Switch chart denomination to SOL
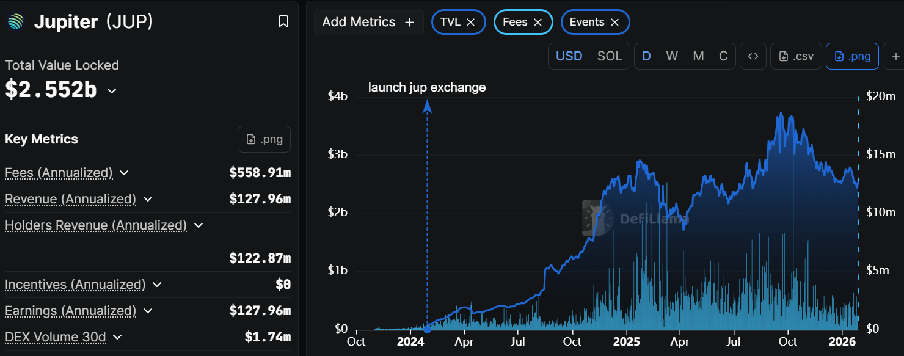904x356 pixels. [610, 56]
